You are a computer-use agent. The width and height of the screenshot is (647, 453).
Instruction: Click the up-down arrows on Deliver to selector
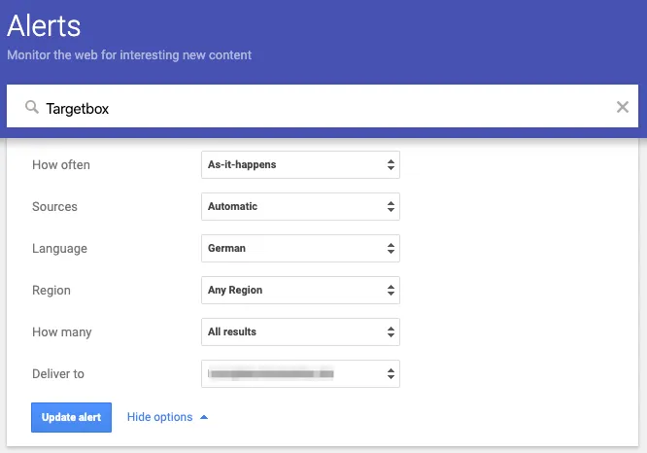click(391, 373)
